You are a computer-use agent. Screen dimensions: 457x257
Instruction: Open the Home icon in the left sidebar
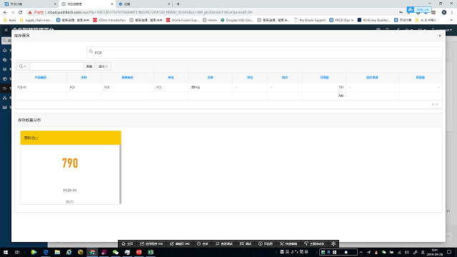(x=5, y=50)
